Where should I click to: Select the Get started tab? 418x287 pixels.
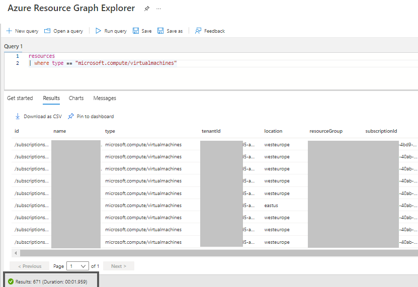coord(20,98)
